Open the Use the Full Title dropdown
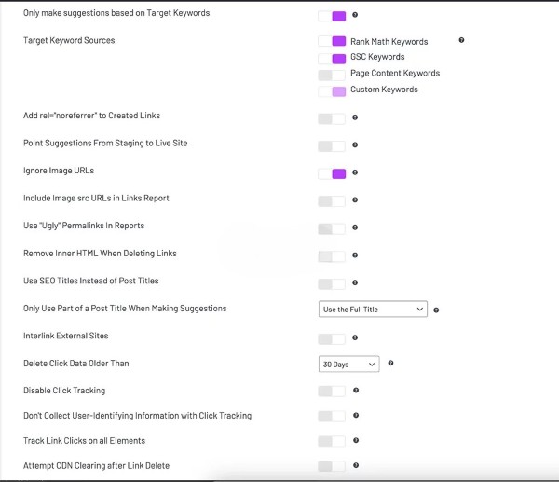The height and width of the screenshot is (482, 559). click(x=373, y=310)
